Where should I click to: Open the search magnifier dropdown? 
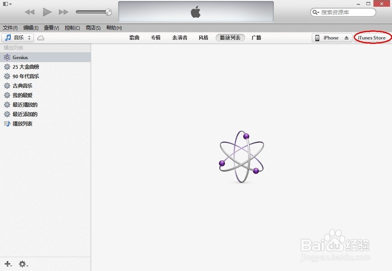315,12
